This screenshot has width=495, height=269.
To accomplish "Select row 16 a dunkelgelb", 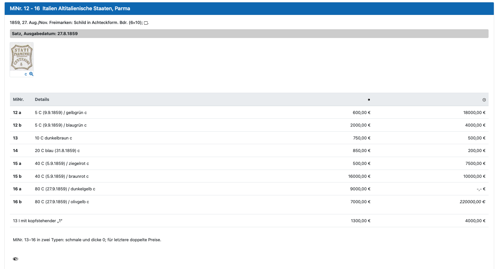I will [65, 189].
